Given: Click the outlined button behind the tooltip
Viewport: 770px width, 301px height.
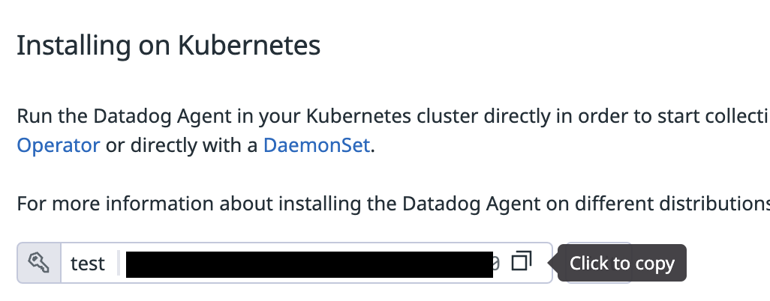Looking at the screenshot, I should click(x=599, y=263).
